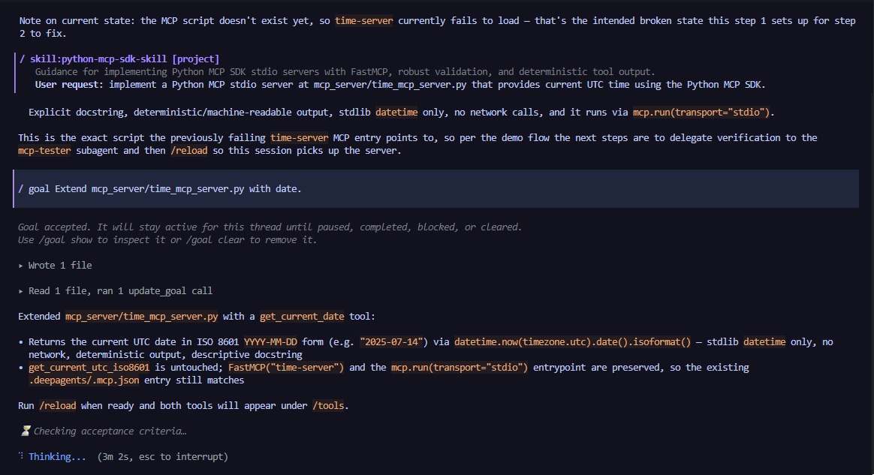Select the "skill:python-mcp-sdk-skill [project]" heading
The image size is (874, 475).
coord(125,59)
